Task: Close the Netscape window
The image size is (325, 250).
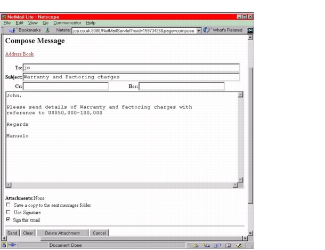Action: tap(250, 17)
